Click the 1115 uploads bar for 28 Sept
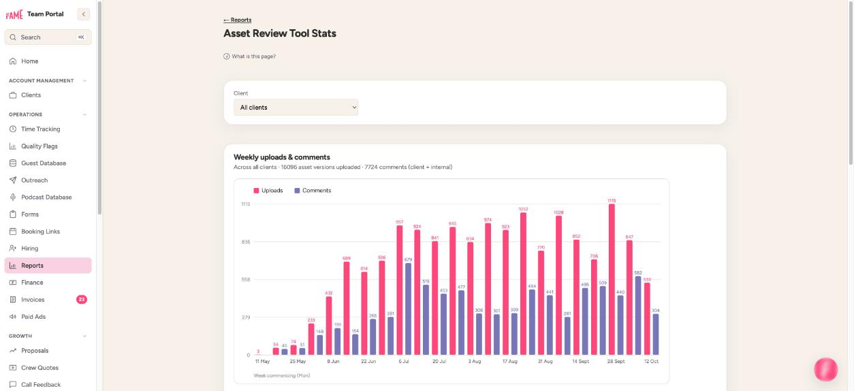Viewport: 854px width, 391px height. 612,279
